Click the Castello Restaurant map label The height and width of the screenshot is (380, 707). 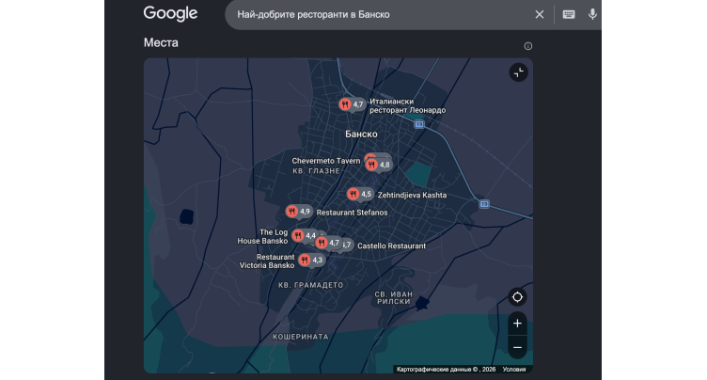pos(391,245)
